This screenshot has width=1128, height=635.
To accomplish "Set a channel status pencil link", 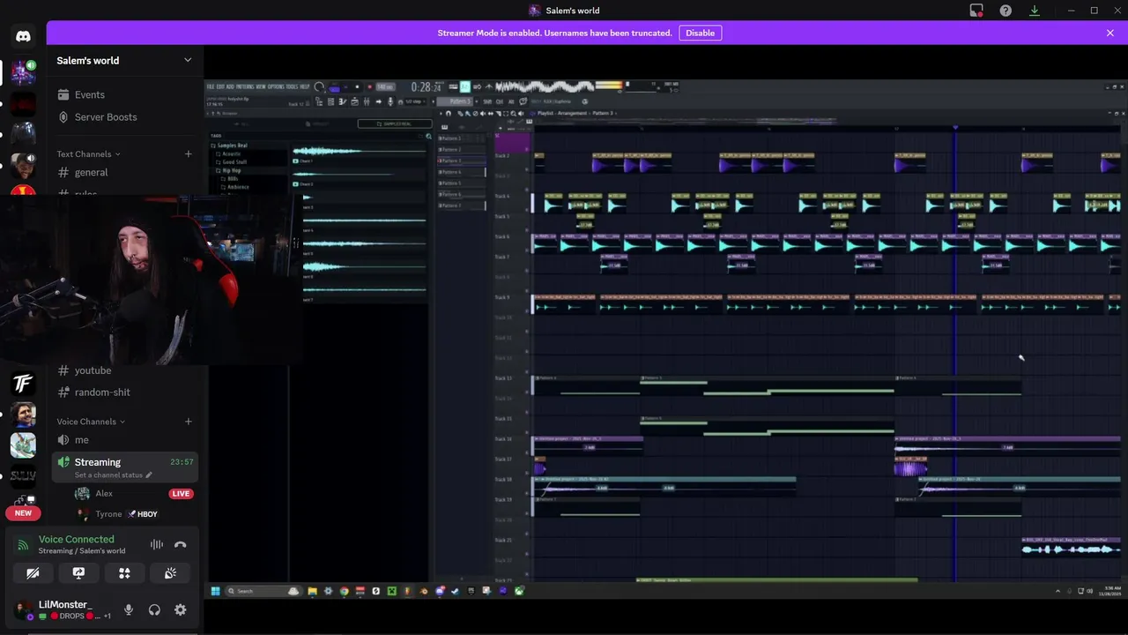I will tap(113, 474).
